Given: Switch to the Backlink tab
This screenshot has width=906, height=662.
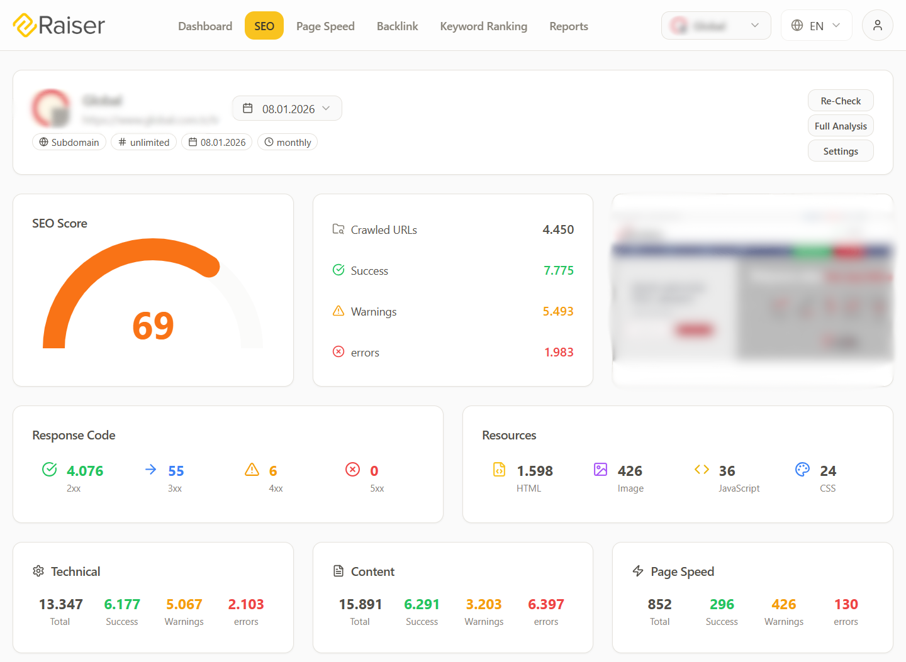Looking at the screenshot, I should coord(397,26).
